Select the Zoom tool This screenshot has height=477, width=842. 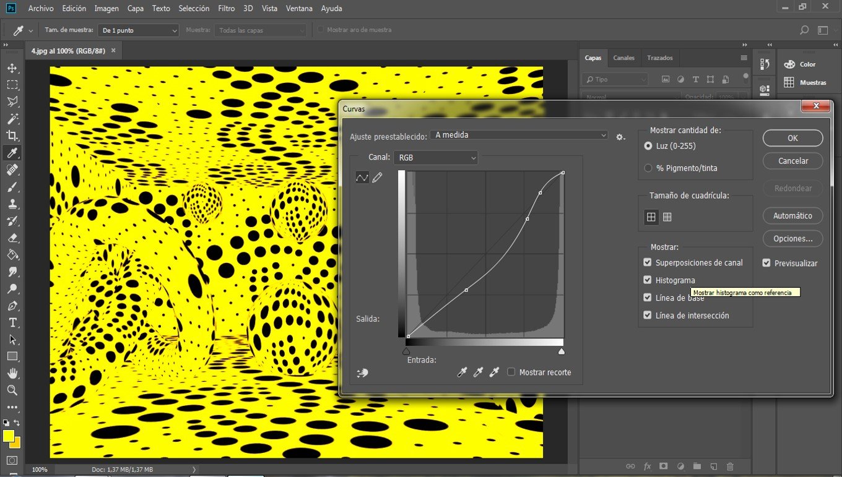pyautogui.click(x=12, y=390)
